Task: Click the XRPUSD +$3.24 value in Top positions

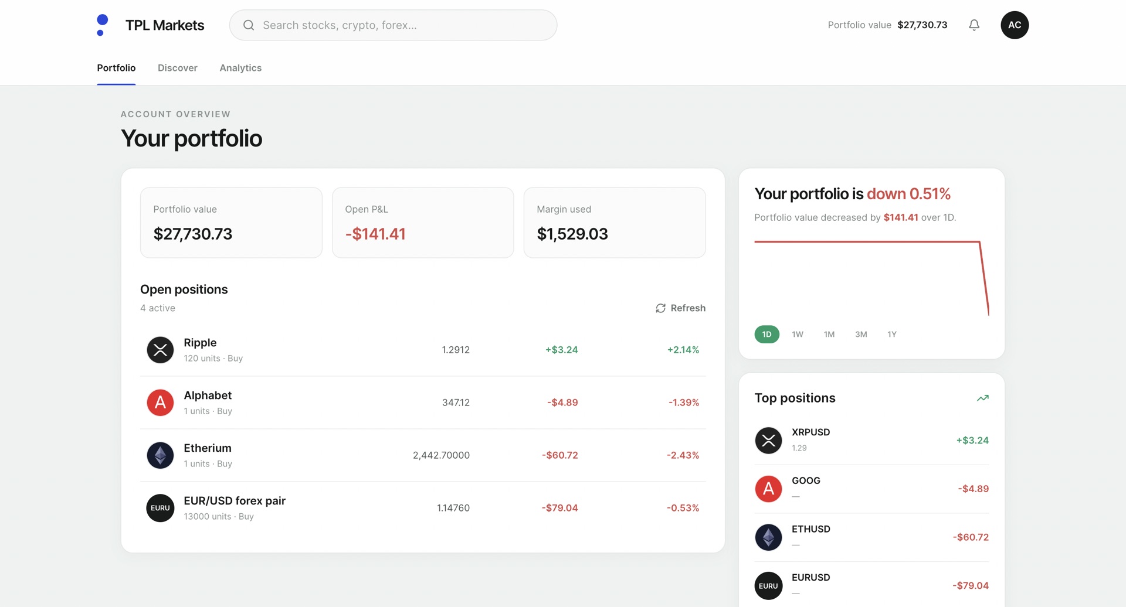Action: [972, 441]
